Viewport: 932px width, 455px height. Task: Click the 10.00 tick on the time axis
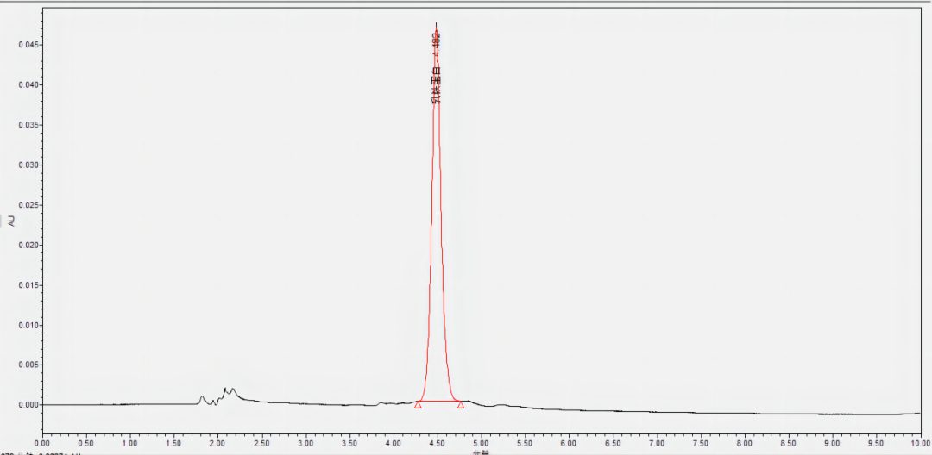(x=920, y=443)
